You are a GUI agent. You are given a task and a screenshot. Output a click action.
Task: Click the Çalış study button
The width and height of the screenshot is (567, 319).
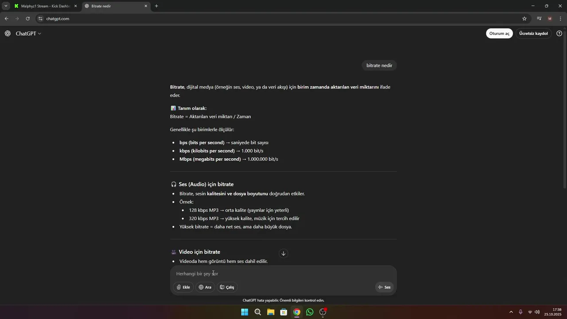[x=227, y=287]
